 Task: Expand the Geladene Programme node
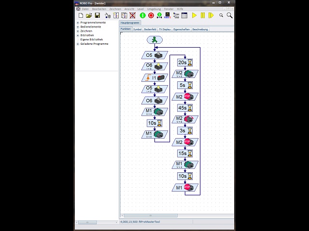(78, 44)
